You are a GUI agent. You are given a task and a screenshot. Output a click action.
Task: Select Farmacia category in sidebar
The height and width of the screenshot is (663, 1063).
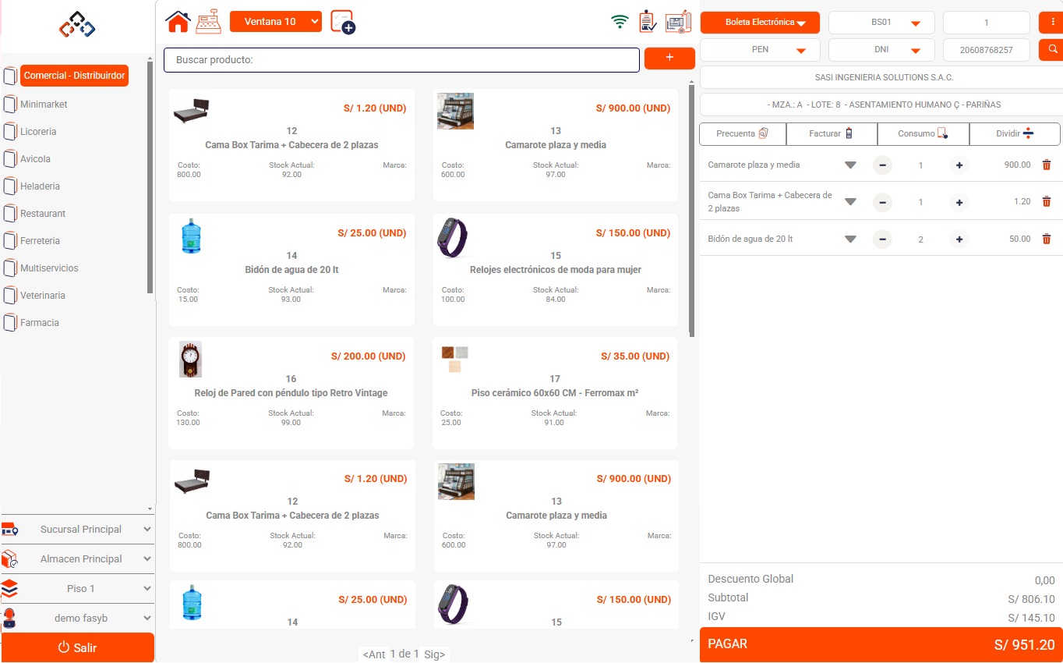[x=40, y=322]
